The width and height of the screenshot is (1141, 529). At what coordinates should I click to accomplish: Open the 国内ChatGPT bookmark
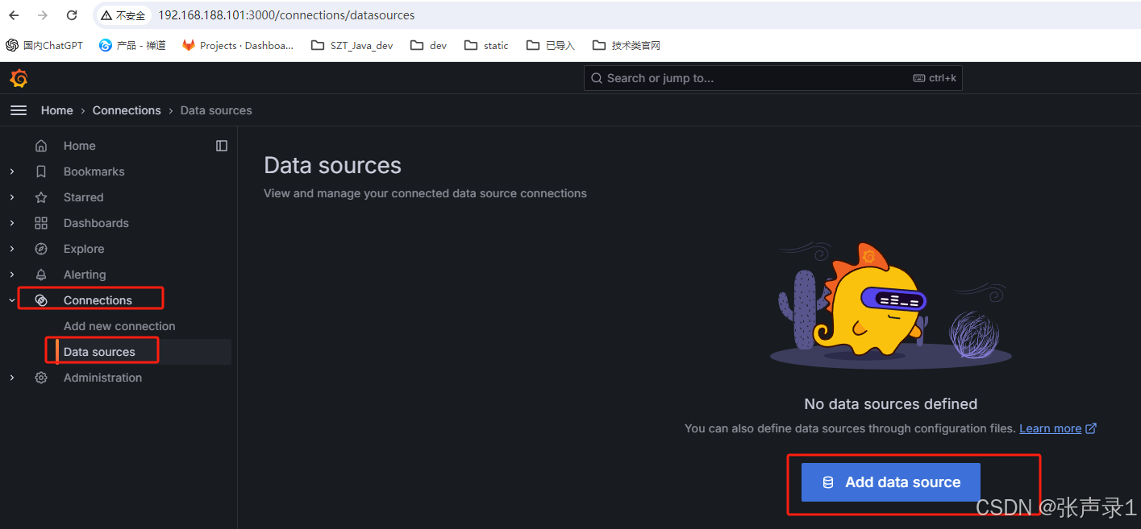point(44,46)
